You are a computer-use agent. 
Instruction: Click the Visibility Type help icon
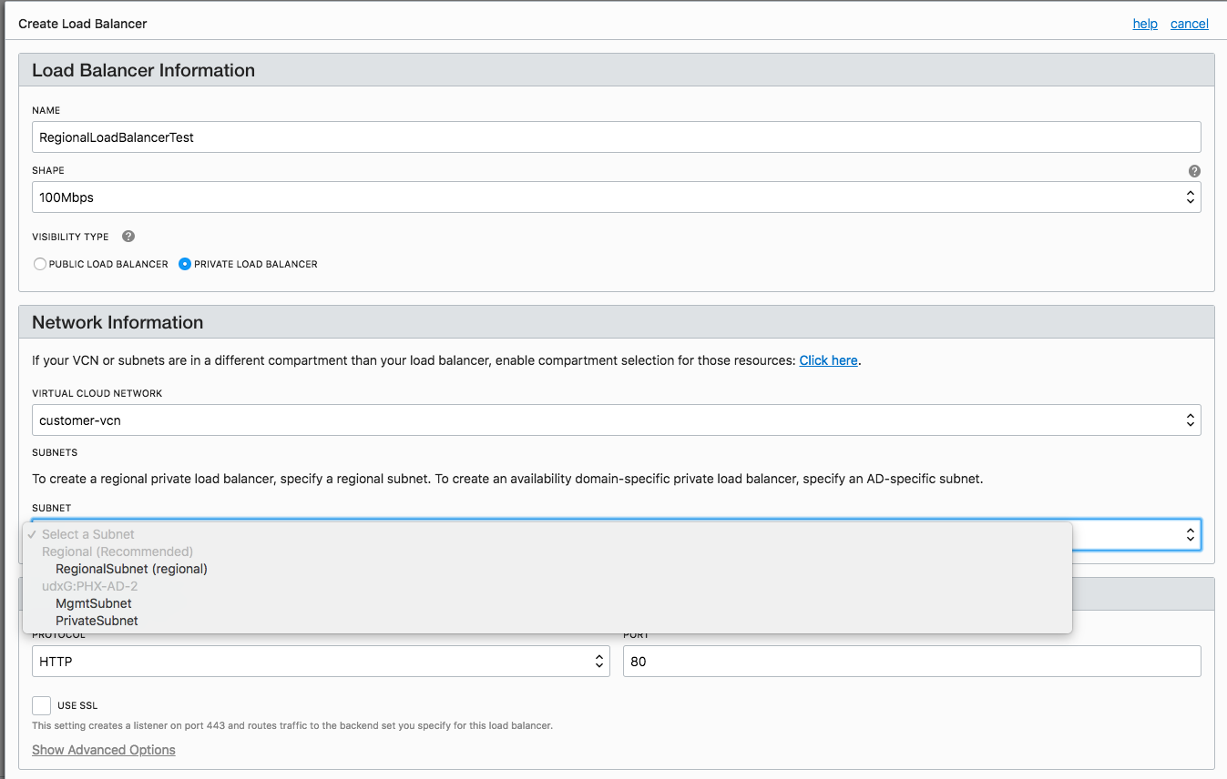128,237
